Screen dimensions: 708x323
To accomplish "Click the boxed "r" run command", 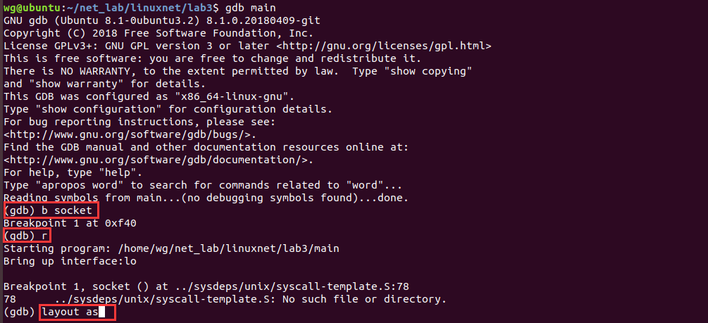I will click(45, 236).
